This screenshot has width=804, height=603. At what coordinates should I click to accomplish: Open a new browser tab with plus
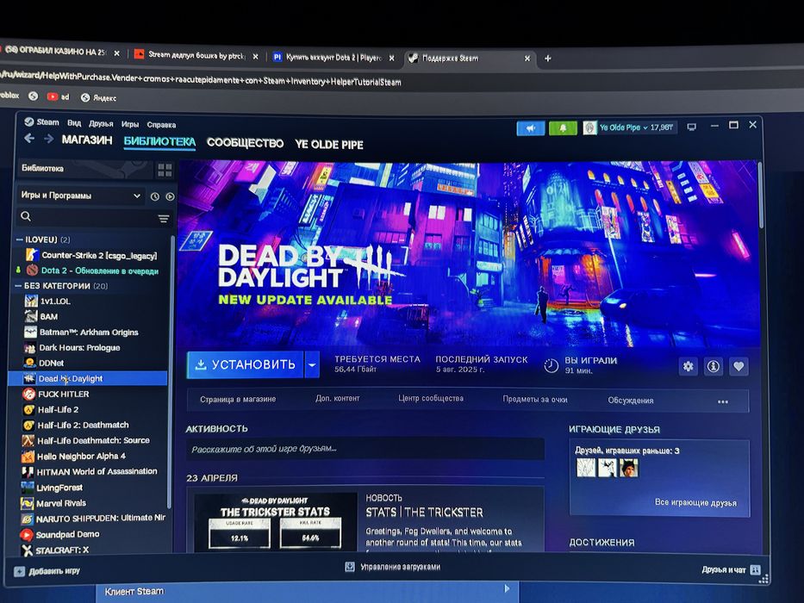[x=547, y=59]
